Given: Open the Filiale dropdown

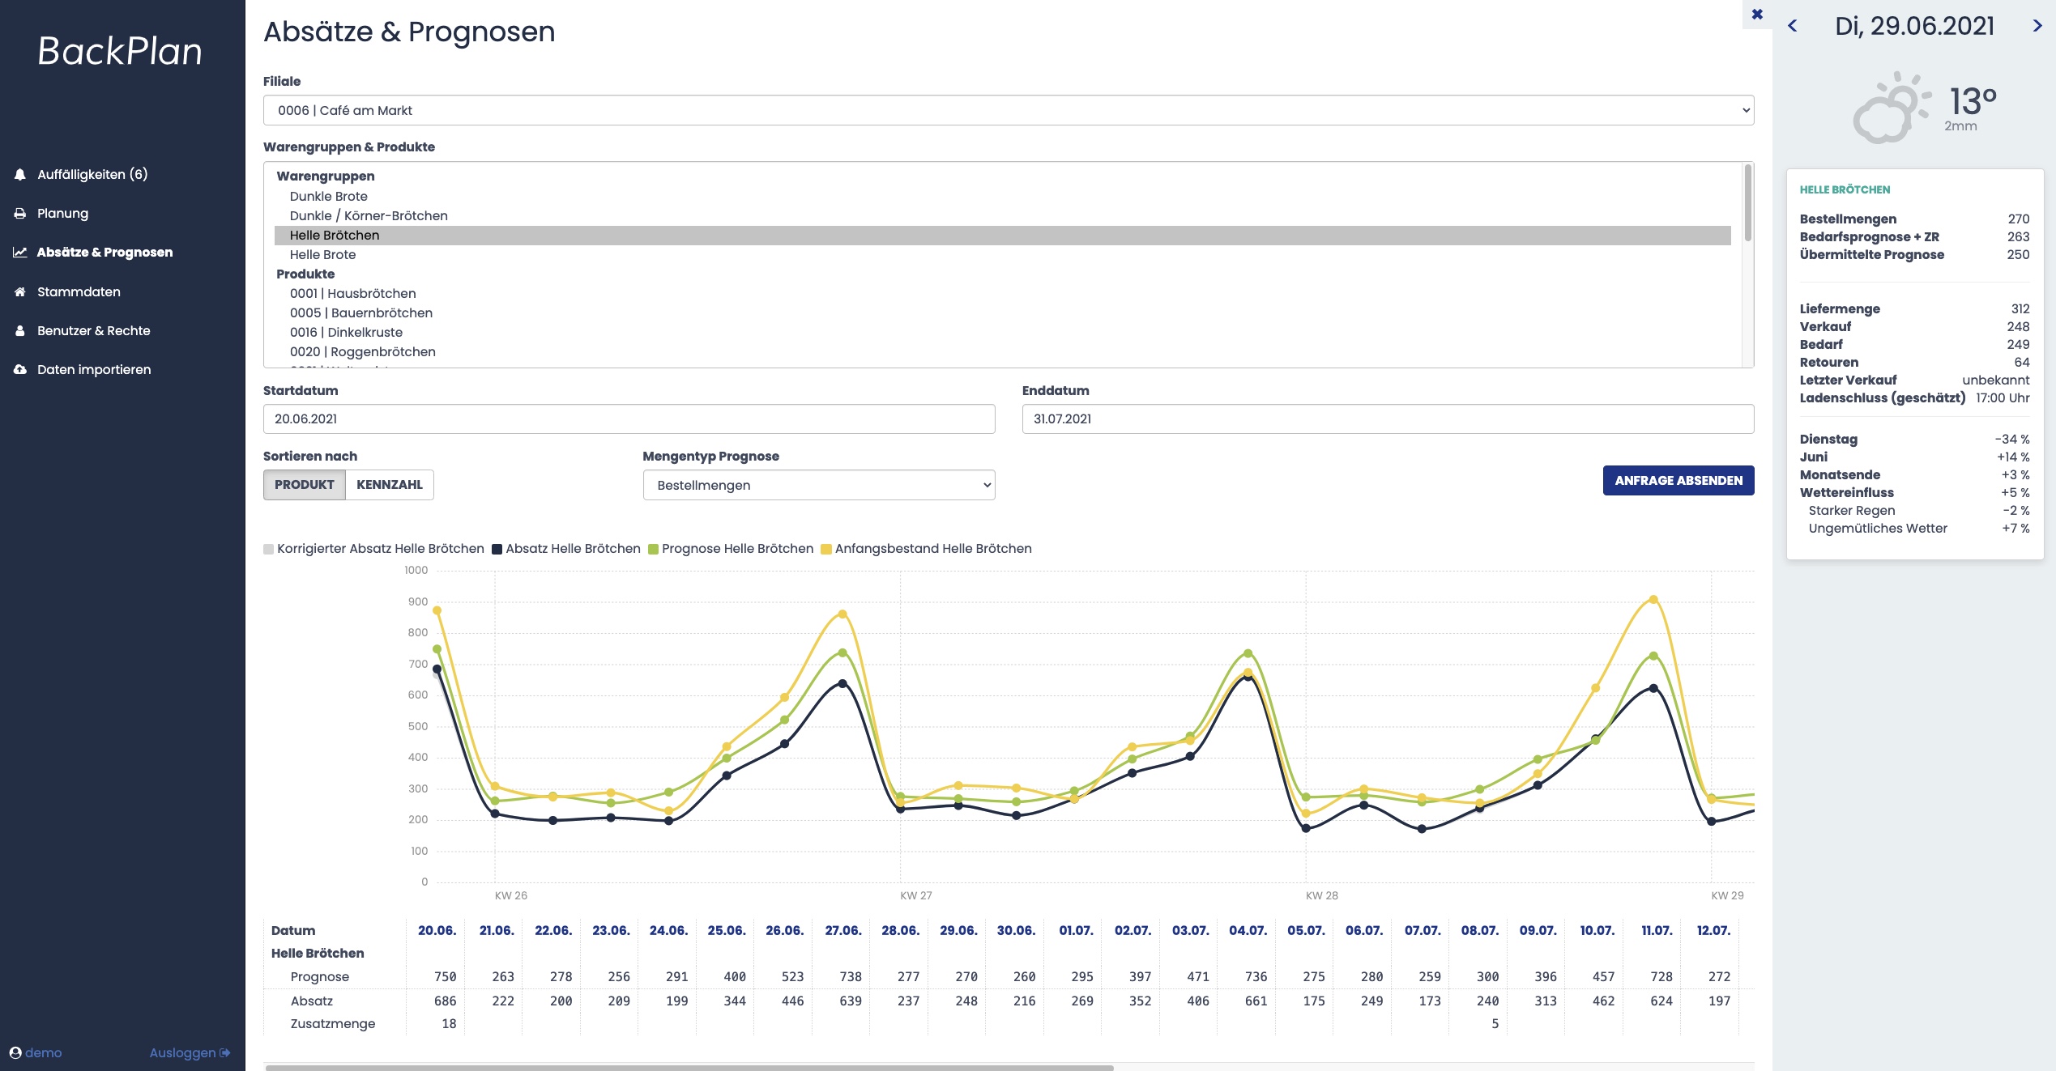Looking at the screenshot, I should (x=1009, y=110).
